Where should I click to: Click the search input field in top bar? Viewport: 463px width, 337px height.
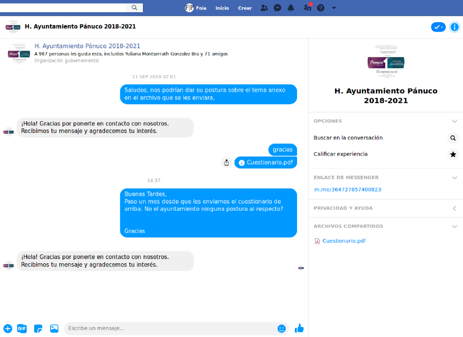pyautogui.click(x=63, y=7)
